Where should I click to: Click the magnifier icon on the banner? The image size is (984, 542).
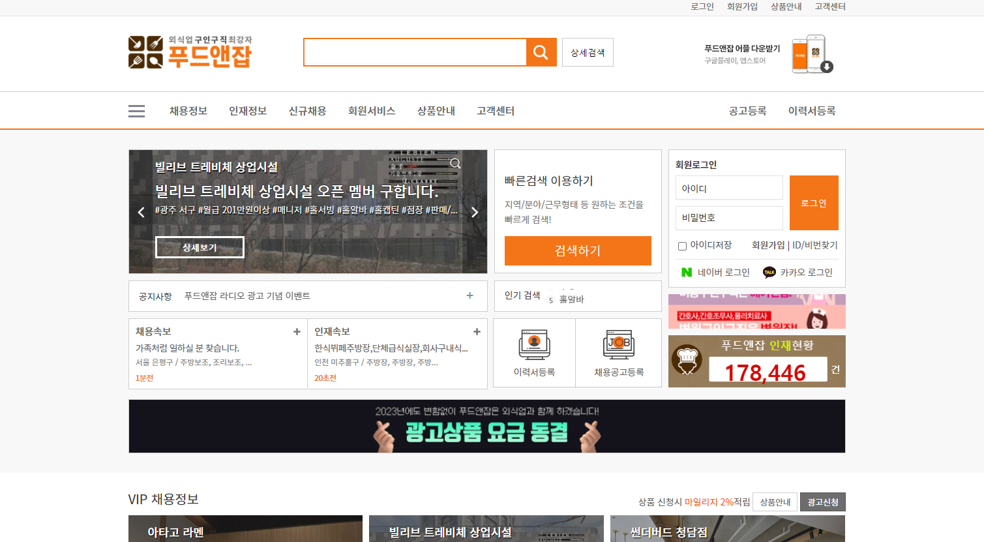[x=455, y=164]
